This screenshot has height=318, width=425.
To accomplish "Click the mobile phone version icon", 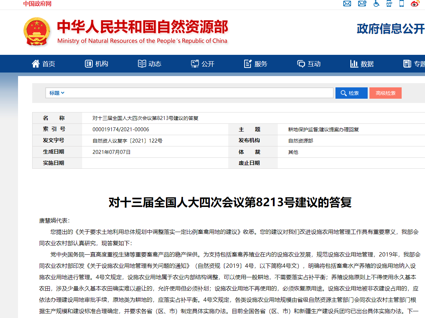I will (x=402, y=4).
